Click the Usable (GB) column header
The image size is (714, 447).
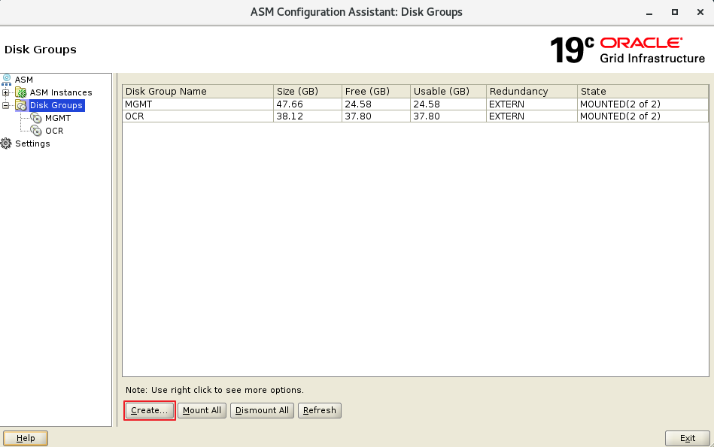pyautogui.click(x=448, y=91)
